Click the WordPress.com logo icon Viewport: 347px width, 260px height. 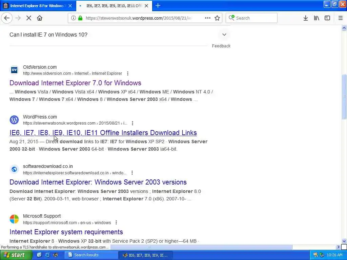(14, 120)
